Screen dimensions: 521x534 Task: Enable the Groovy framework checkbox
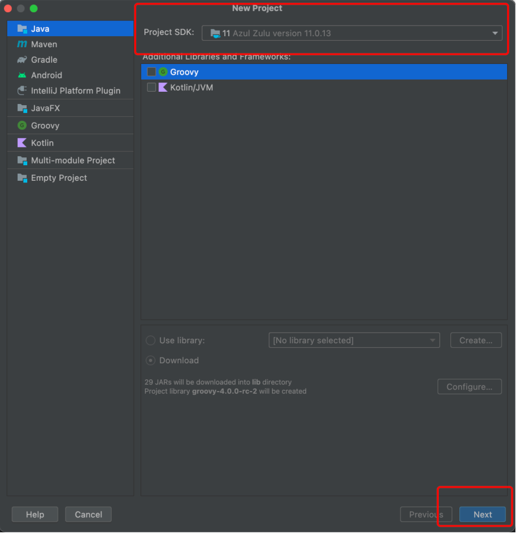point(152,72)
